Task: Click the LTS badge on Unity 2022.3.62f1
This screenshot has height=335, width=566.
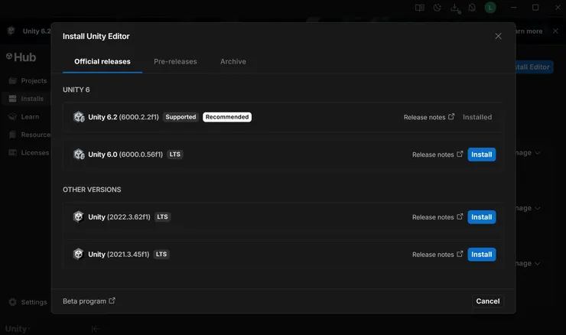Action: [x=162, y=217]
